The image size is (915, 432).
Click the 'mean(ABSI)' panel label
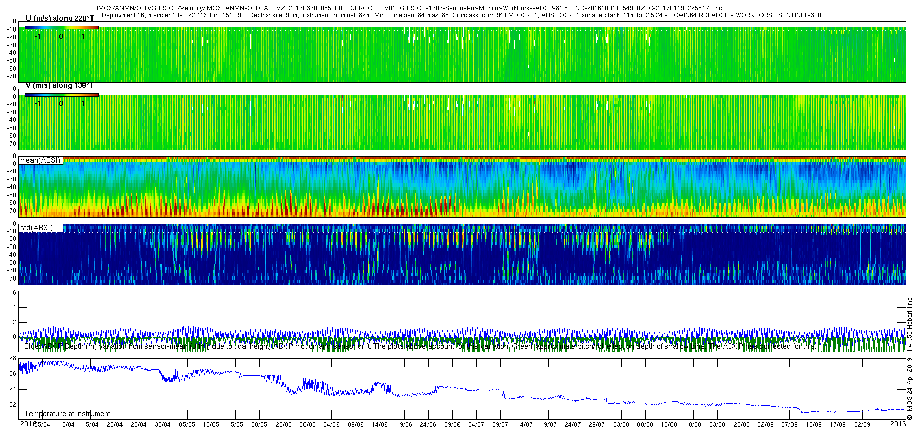point(40,160)
